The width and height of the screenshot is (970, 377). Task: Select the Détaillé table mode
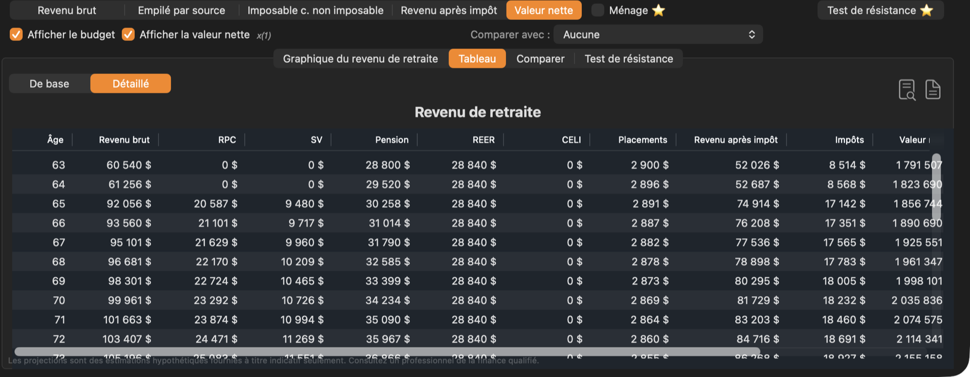pyautogui.click(x=131, y=83)
